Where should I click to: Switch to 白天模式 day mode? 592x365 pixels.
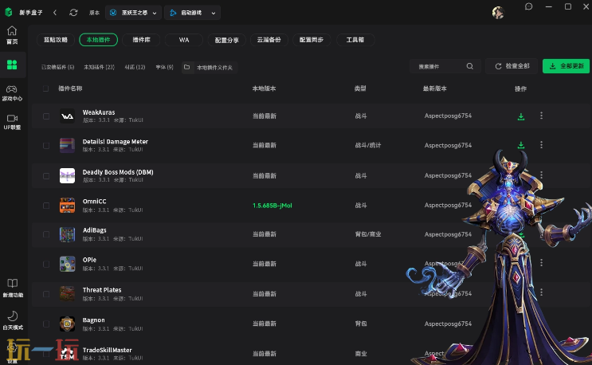pos(13,320)
